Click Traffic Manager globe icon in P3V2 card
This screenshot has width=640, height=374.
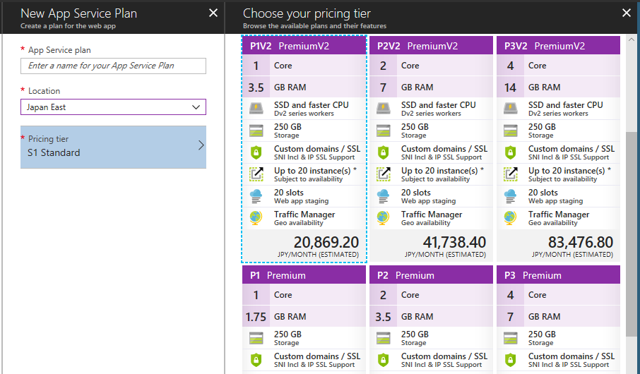[x=511, y=218]
